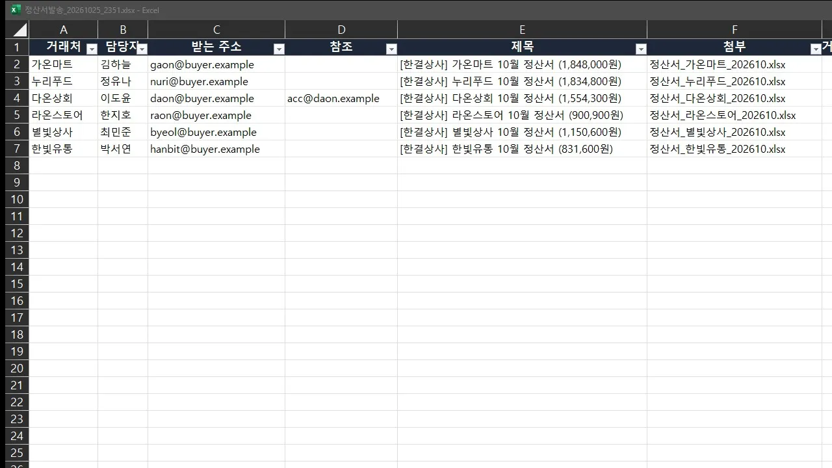Click attachment 정산서_라온스토어_202610.xlsx cell
832x468 pixels.
pos(734,115)
